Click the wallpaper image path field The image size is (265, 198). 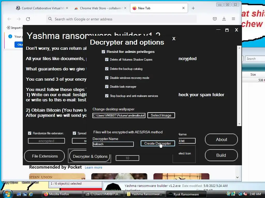tap(119, 115)
